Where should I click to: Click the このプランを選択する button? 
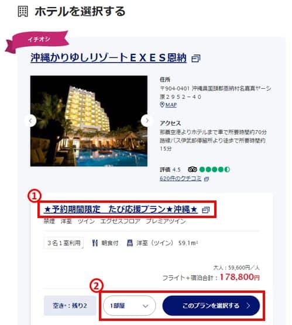(211, 306)
